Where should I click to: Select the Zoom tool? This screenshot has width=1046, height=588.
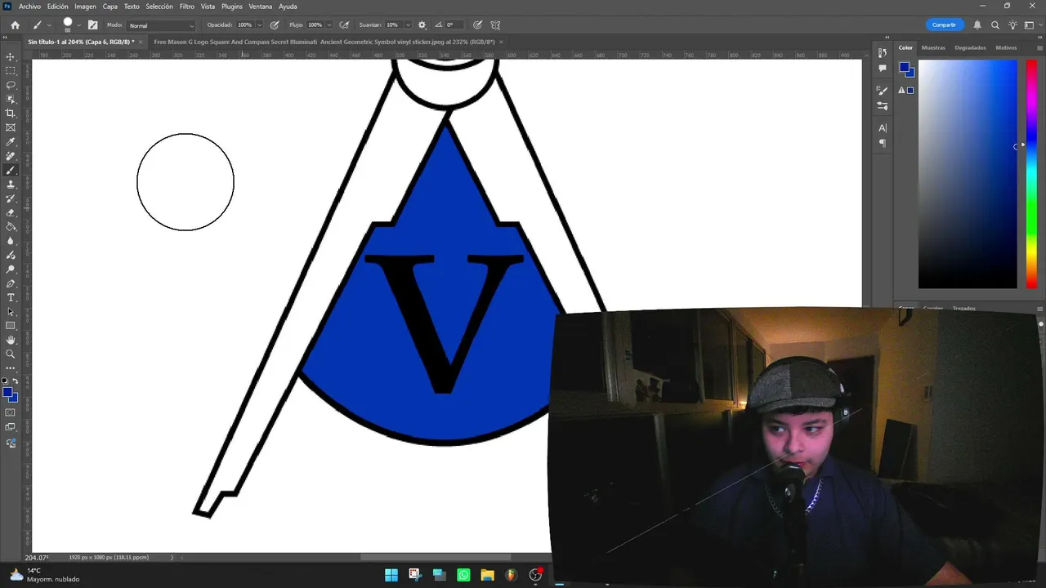pyautogui.click(x=11, y=354)
